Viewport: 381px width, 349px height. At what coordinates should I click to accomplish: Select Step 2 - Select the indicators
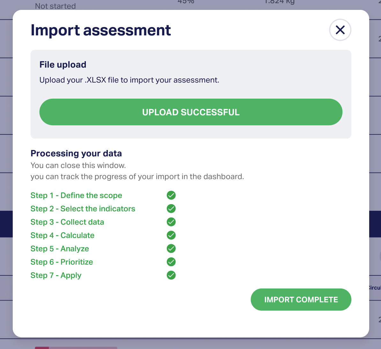[x=83, y=209]
